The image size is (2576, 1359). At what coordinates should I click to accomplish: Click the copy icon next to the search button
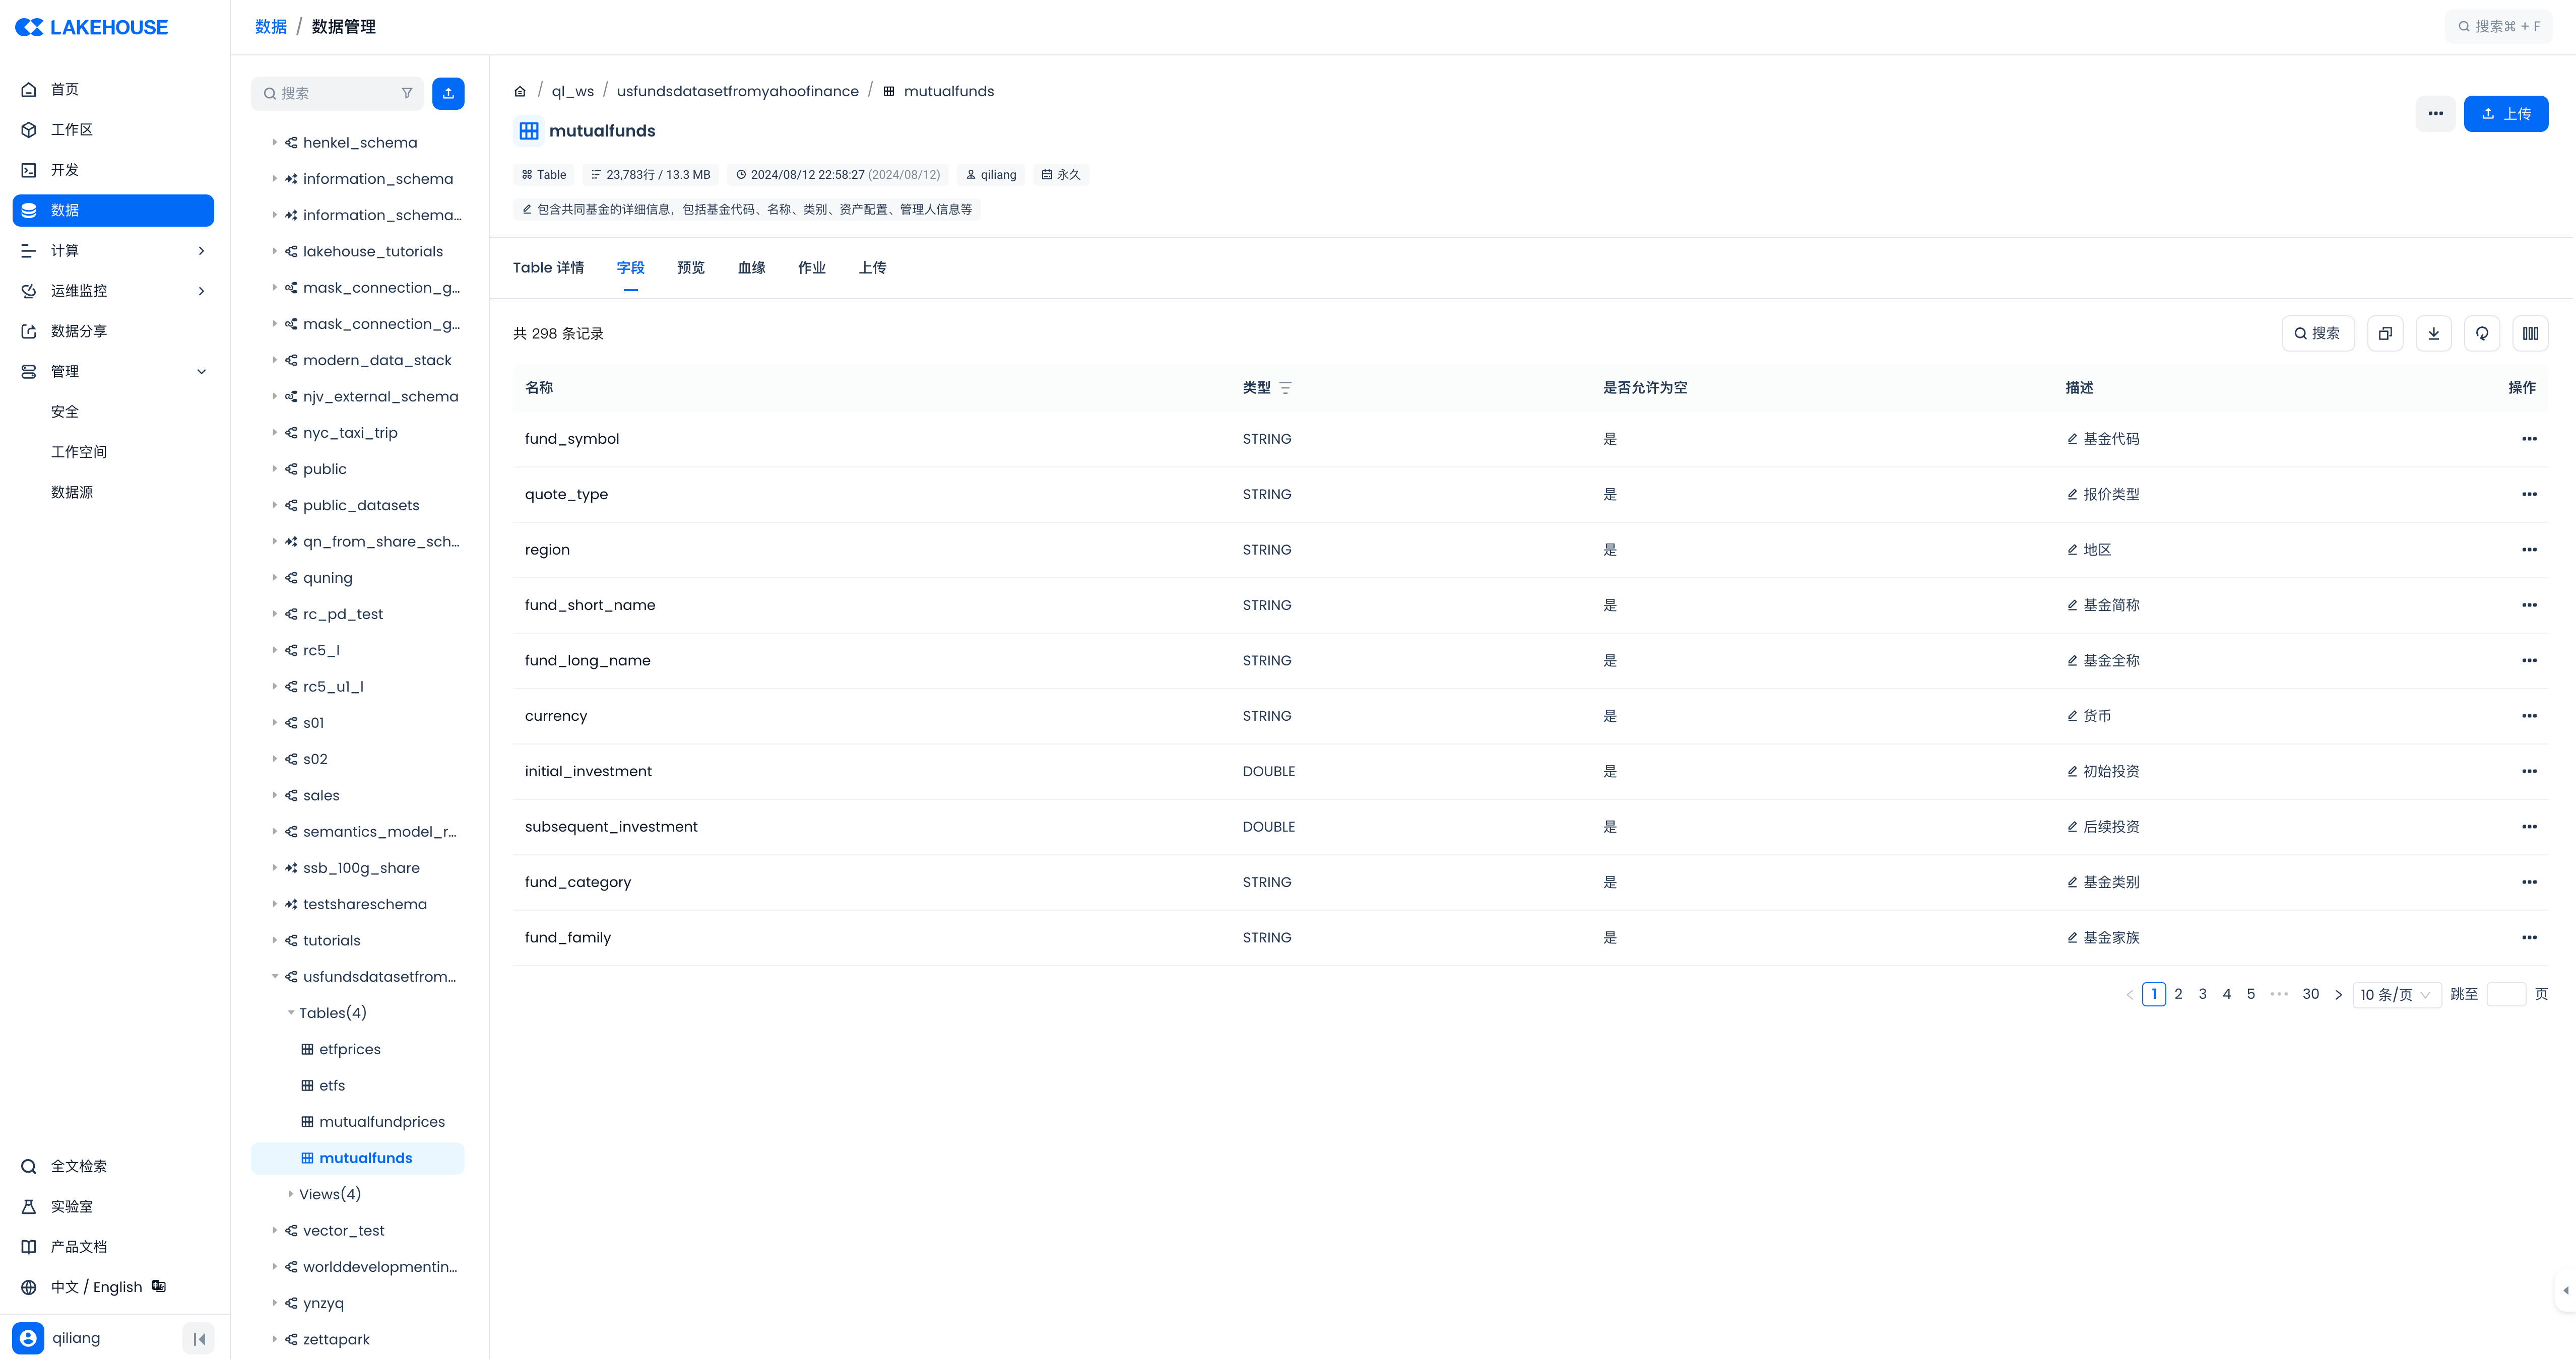(2385, 334)
